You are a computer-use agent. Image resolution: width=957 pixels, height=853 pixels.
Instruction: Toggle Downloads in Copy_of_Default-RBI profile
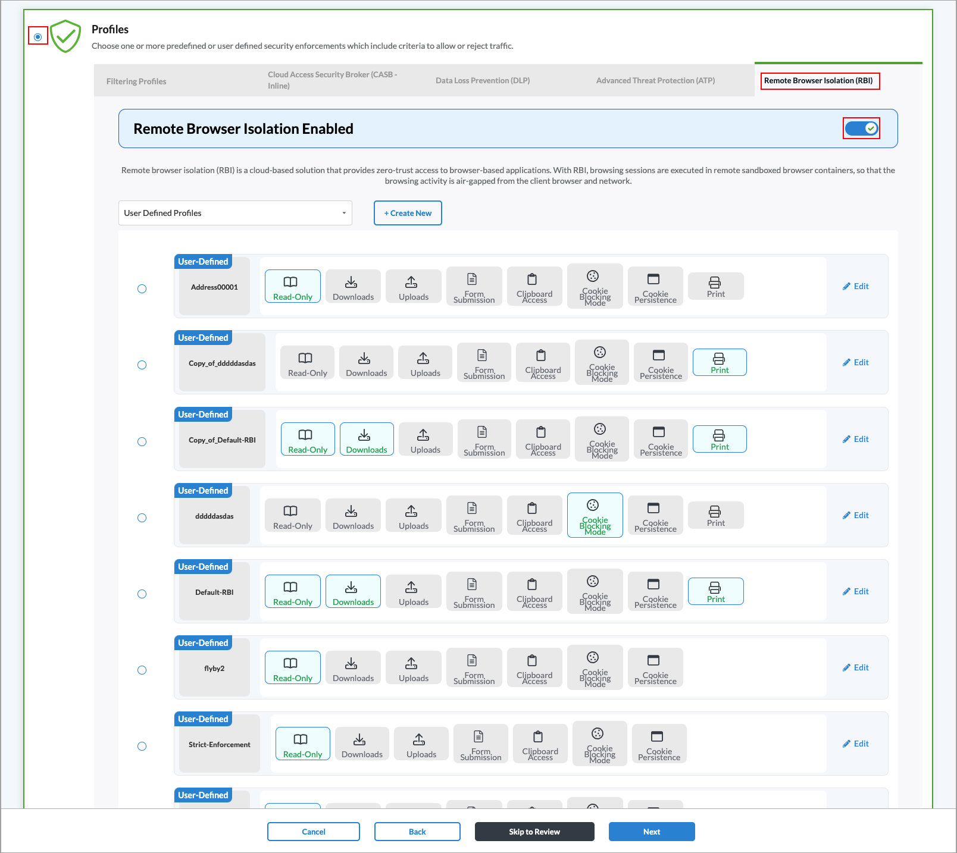coord(366,439)
